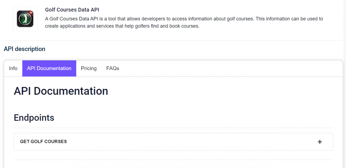Click the API Documentation page heading
This screenshot has width=346, height=168.
point(61,91)
